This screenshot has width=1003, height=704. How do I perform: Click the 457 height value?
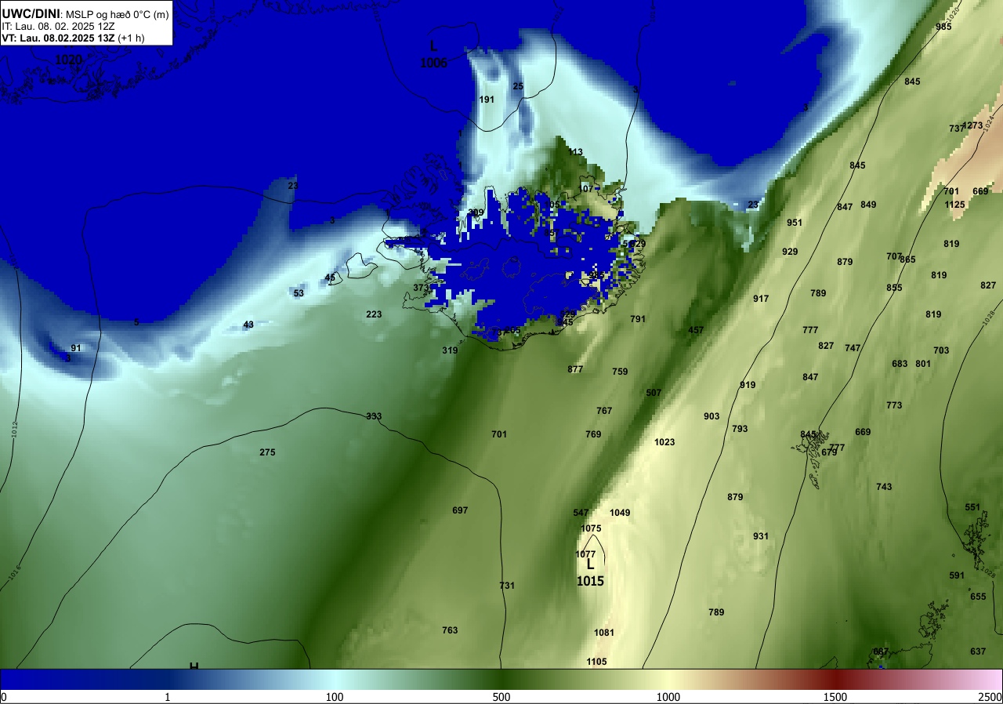click(x=696, y=330)
